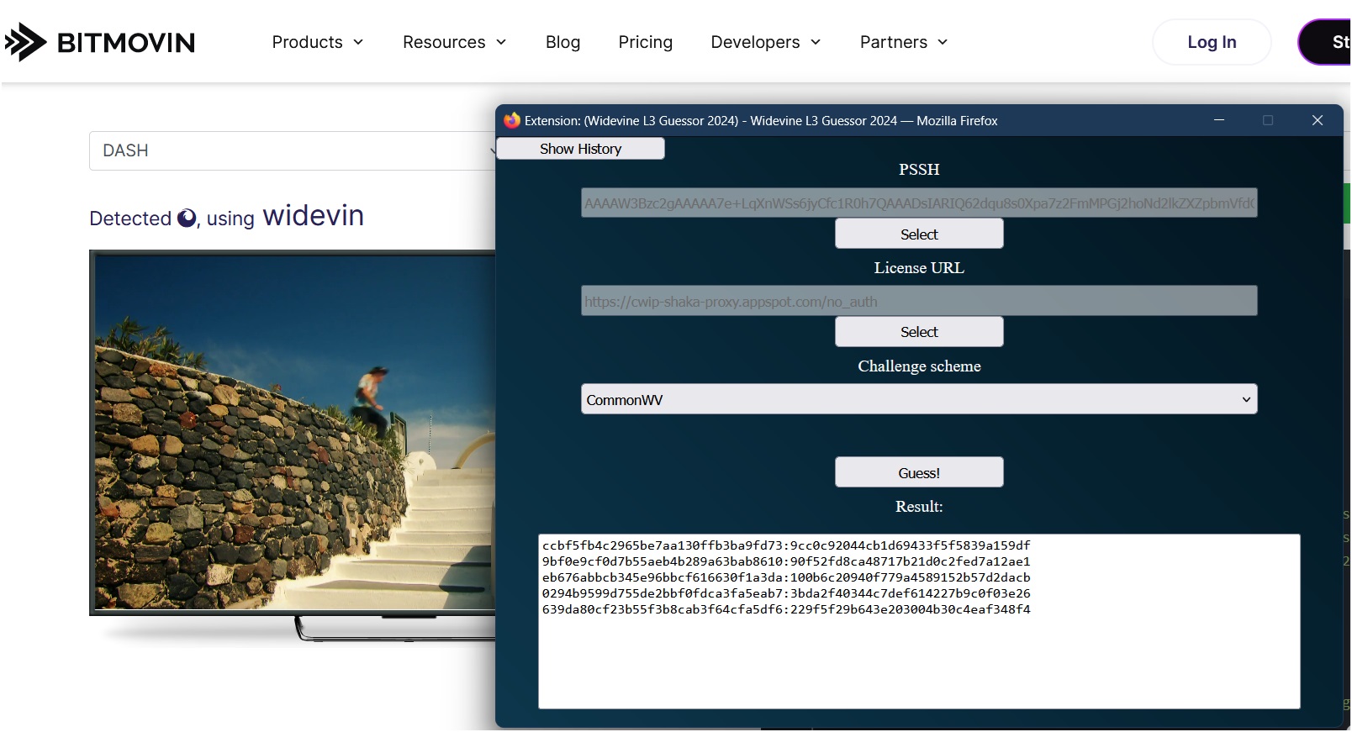
Task: Click into the License URL input field
Action: 918,301
